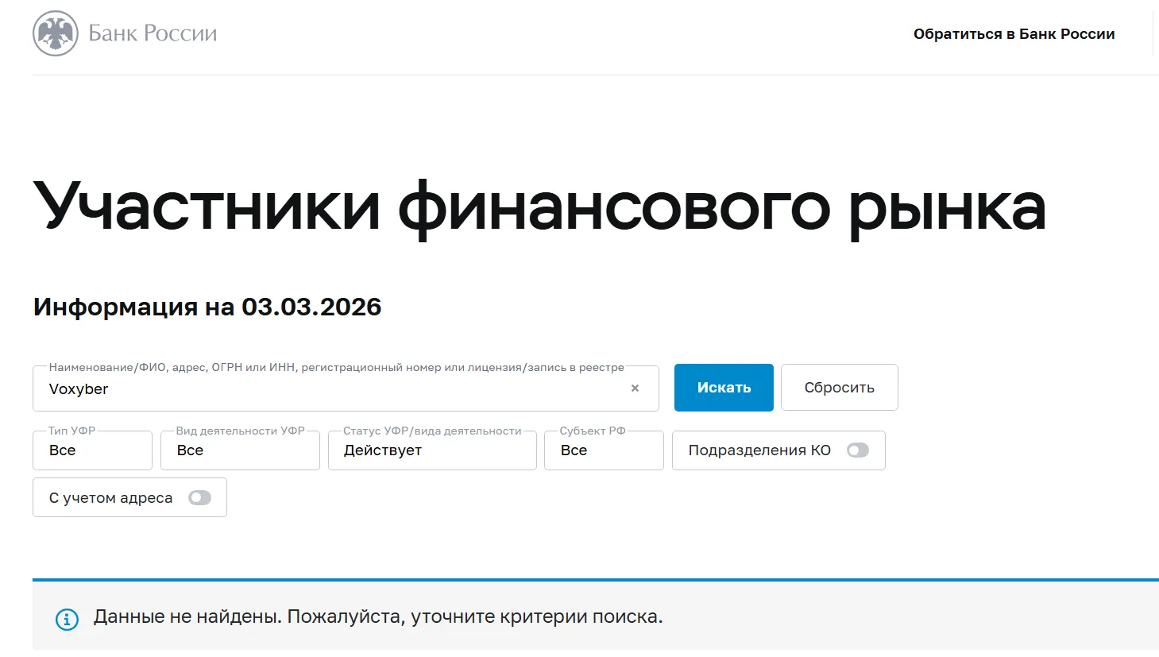Click the Банк России header title

153,33
